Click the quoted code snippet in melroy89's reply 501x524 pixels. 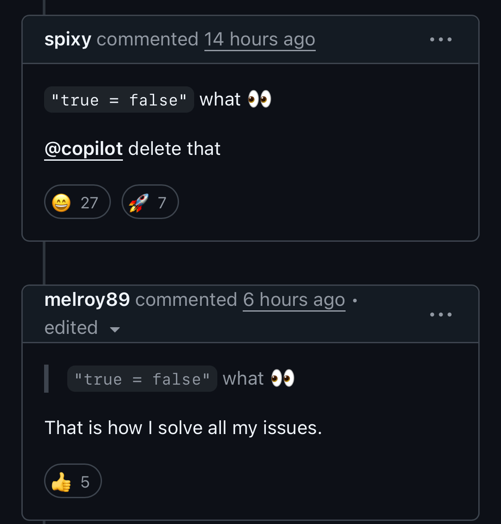[x=142, y=379]
